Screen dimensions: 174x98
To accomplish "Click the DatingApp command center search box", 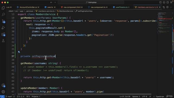I will coord(91,2).
